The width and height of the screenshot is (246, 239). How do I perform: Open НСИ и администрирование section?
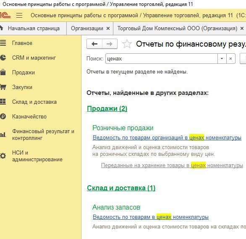click(37, 156)
